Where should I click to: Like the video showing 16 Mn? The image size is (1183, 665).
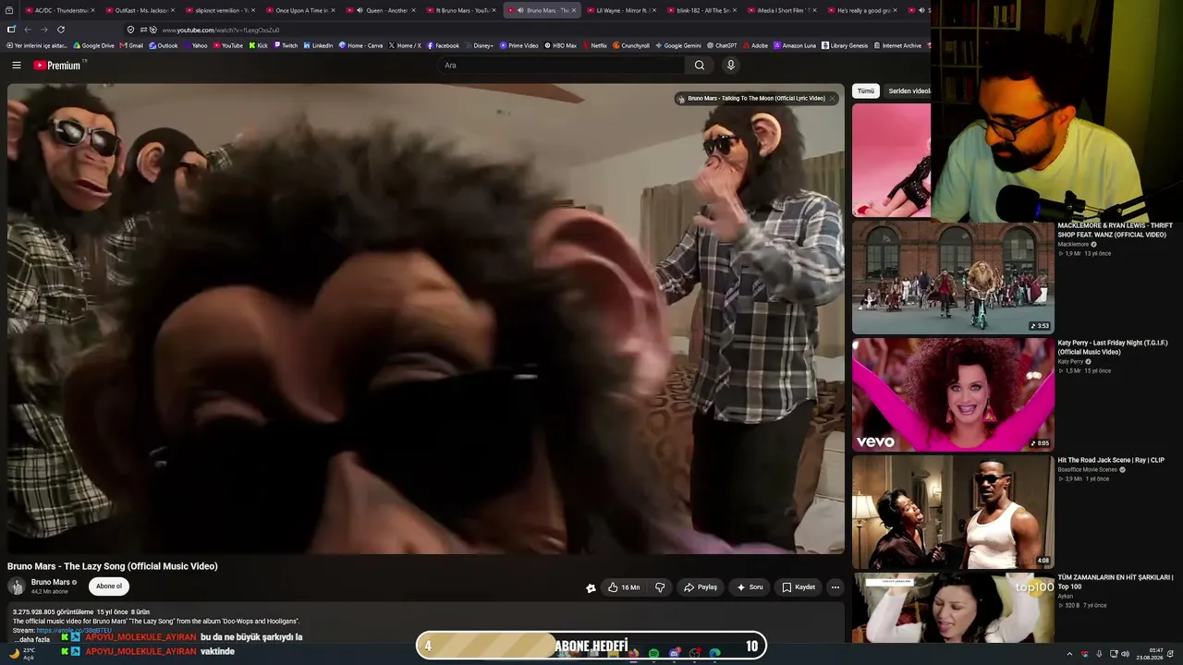pyautogui.click(x=624, y=587)
